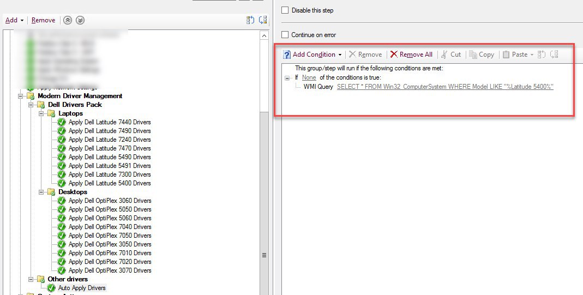Open Add Condition dropdown
The image size is (583, 295).
tap(312, 55)
